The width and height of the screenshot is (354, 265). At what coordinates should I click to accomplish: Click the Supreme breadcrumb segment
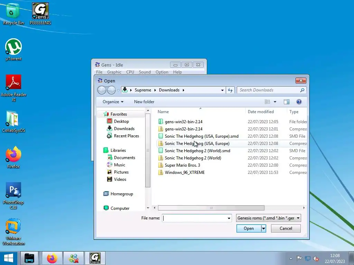143,90
